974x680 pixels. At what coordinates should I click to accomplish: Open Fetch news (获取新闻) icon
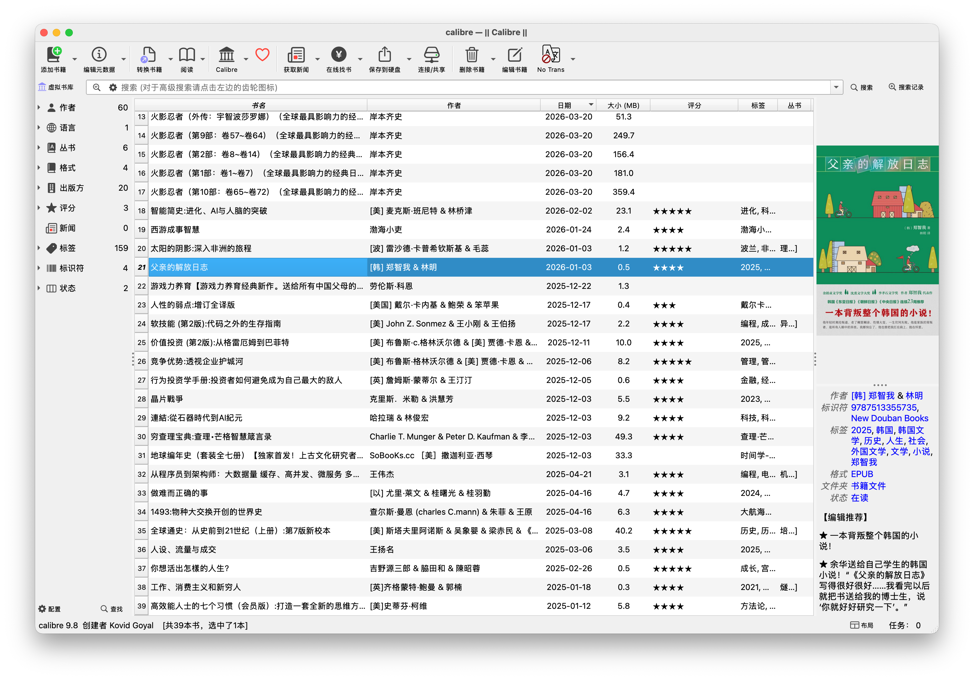(x=296, y=55)
